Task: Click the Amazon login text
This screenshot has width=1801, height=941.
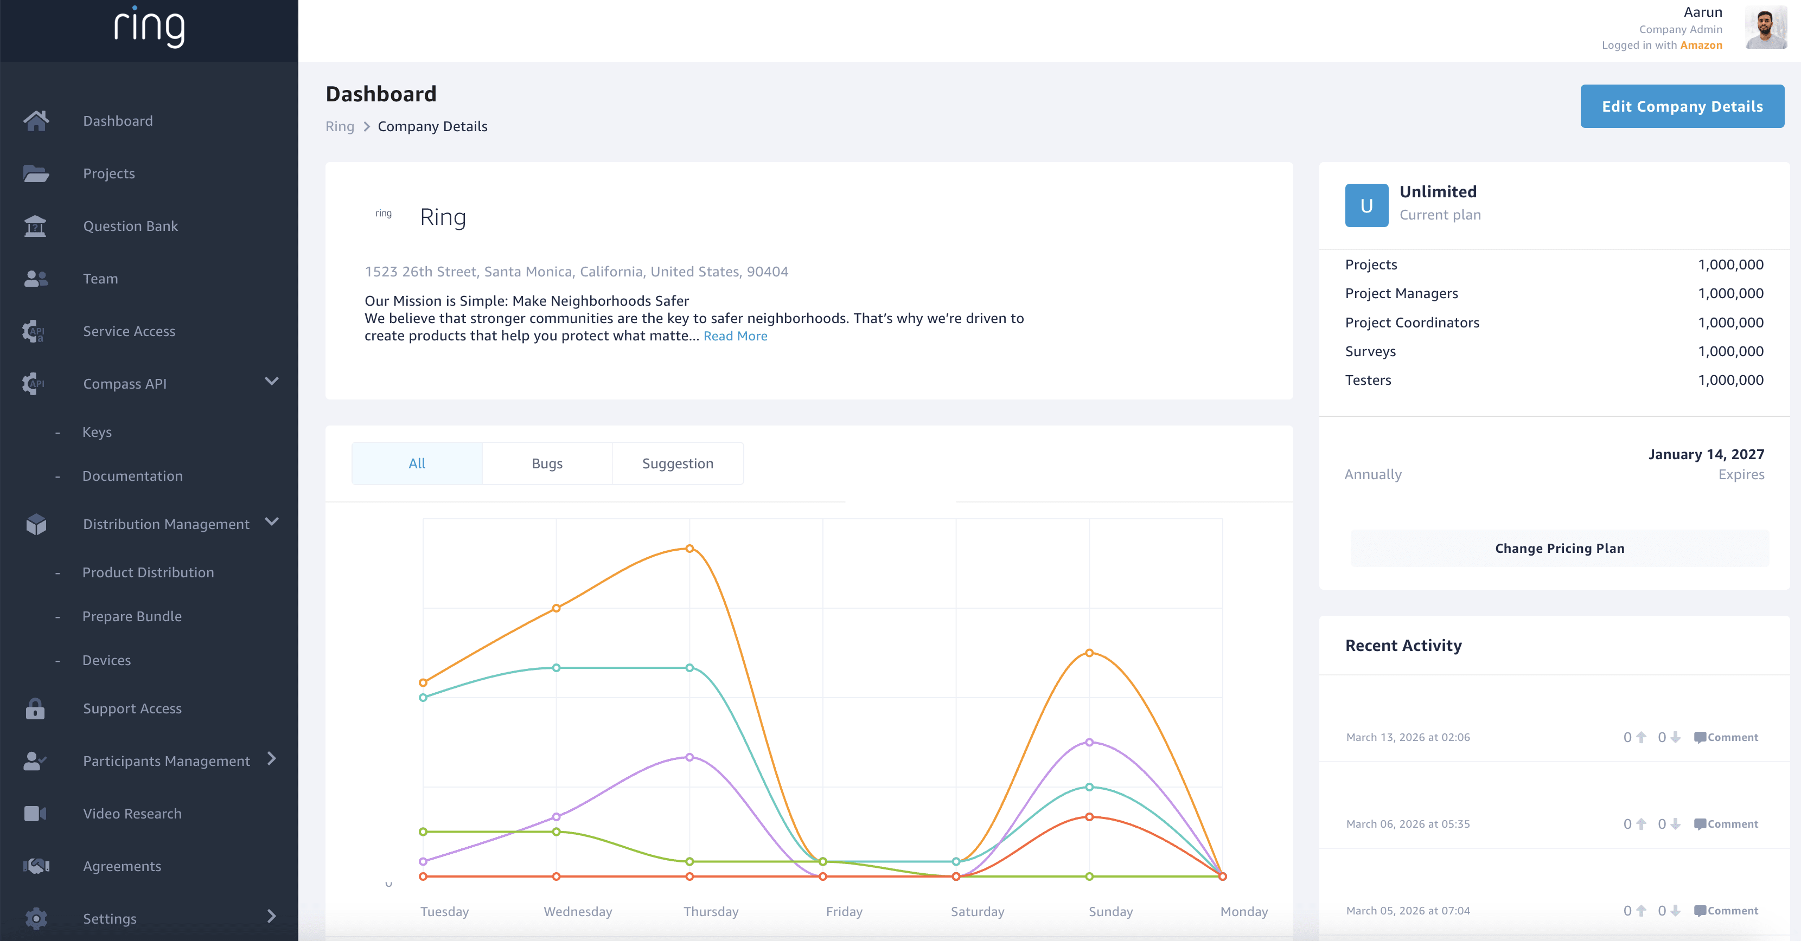Action: coord(1701,46)
